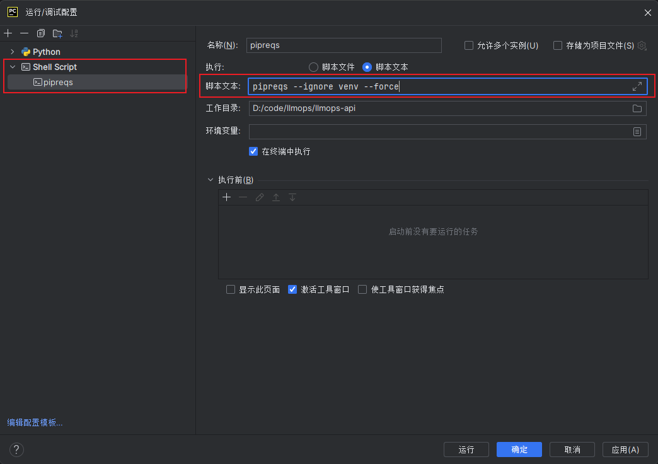The width and height of the screenshot is (658, 464).
Task: Open environment variables editor icon
Action: coord(637,132)
